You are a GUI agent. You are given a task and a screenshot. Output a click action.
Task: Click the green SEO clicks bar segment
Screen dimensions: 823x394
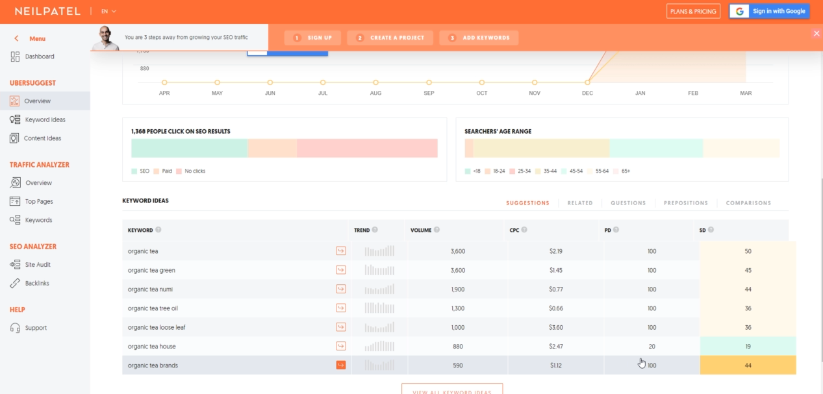[190, 148]
